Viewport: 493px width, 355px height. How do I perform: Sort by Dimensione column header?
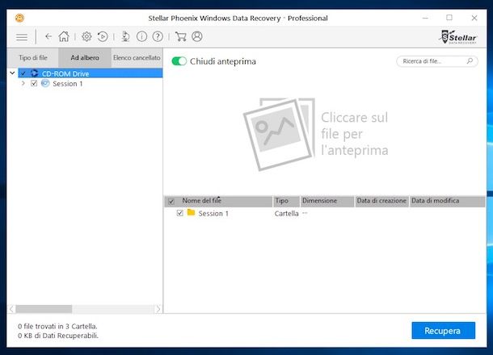(327, 201)
